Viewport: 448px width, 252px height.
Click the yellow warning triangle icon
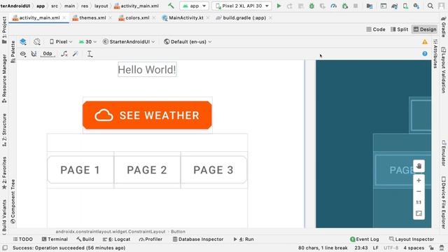pyautogui.click(x=425, y=42)
